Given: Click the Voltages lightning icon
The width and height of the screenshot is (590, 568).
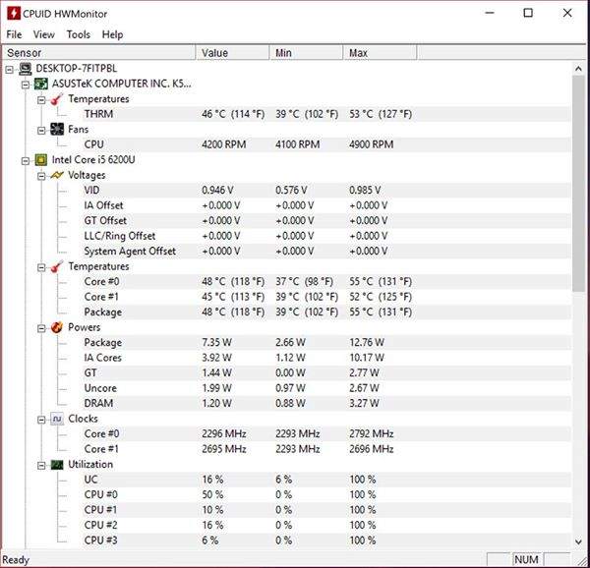Looking at the screenshot, I should tap(57, 175).
